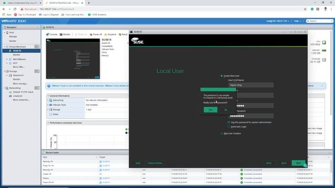Open the Help dropdown in ESXi header
This screenshot has width=335, height=188.
[x=297, y=21]
